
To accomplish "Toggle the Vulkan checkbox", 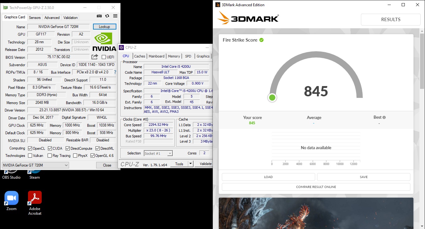I will coord(30,156).
